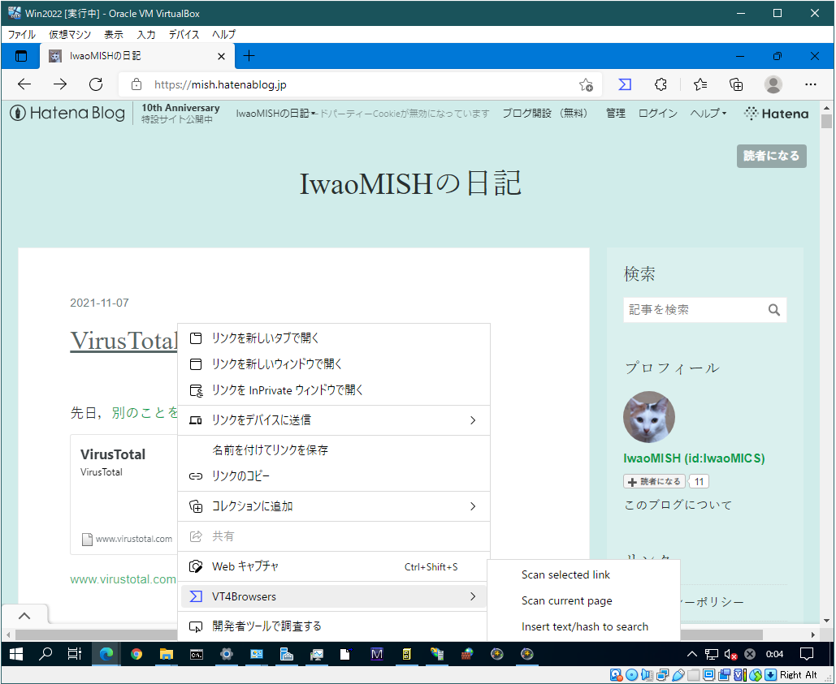Viewport: 836px width, 684px height.
Task: Launch Chrome from the taskbar
Action: click(x=136, y=654)
